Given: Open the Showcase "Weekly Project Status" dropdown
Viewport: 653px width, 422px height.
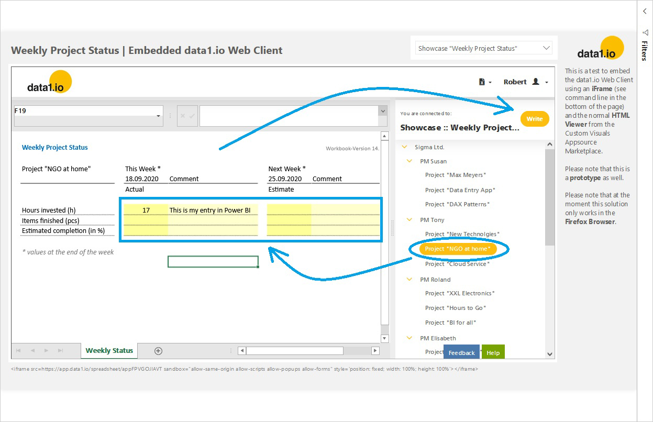Looking at the screenshot, I should [x=483, y=48].
